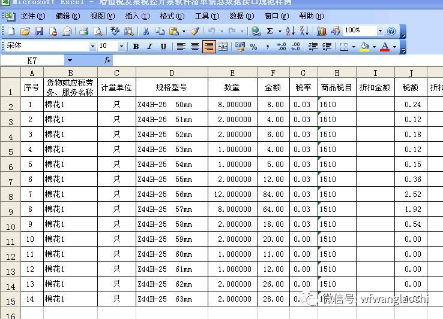Viewport: 443px width, 319px height.
Task: Open the Font Color dropdown arrow
Action: click(395, 47)
